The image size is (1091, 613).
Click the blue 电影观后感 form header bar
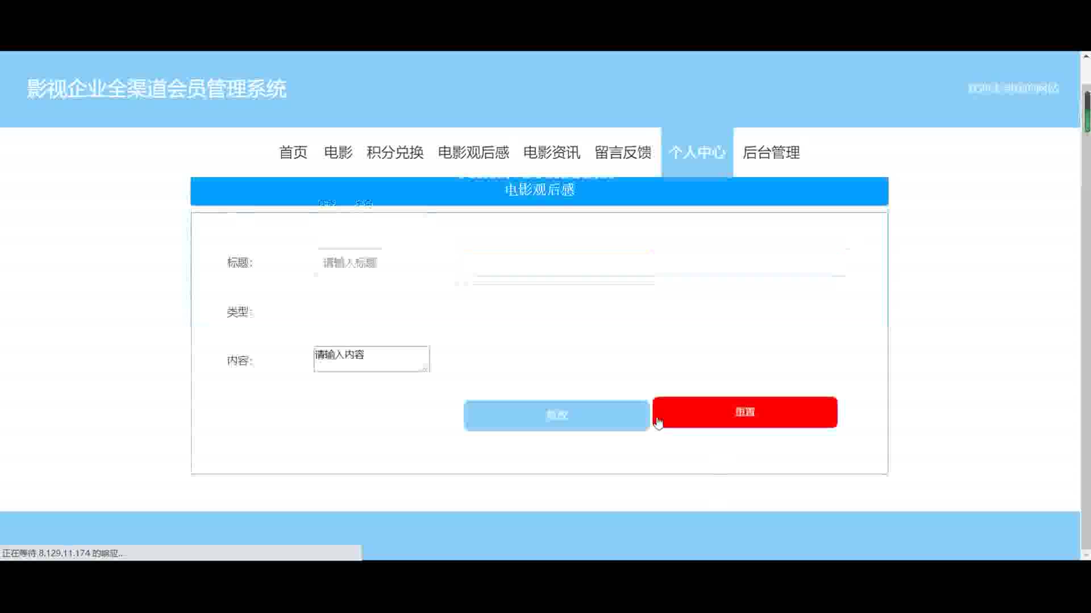pyautogui.click(x=539, y=190)
